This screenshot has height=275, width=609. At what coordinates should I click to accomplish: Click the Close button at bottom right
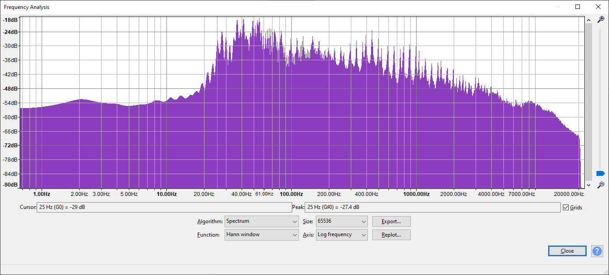tap(567, 251)
